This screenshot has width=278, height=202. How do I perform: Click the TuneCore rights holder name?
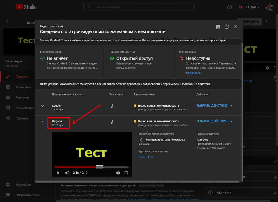point(202,139)
